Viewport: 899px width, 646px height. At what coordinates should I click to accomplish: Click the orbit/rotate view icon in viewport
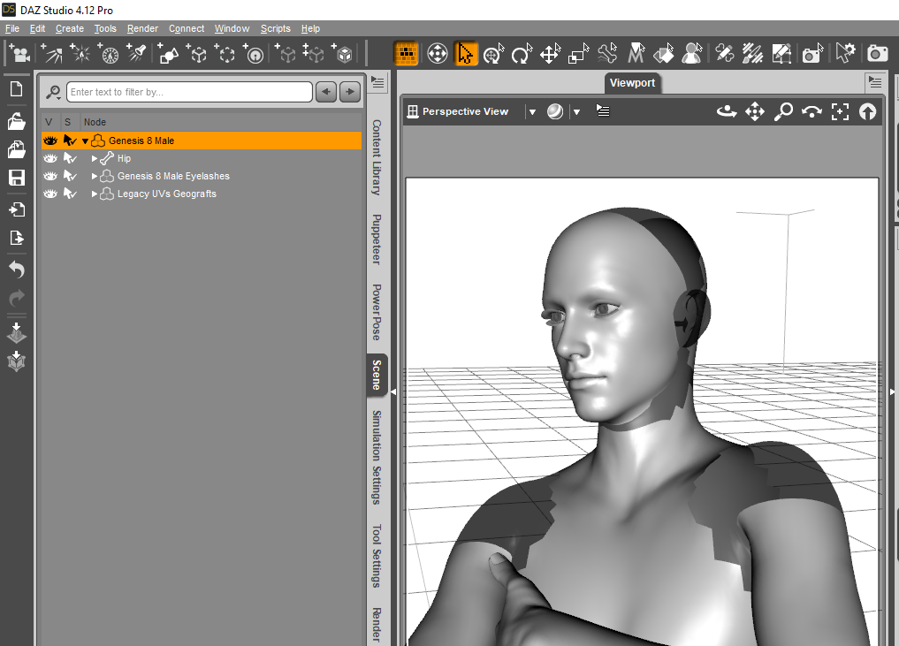[727, 111]
